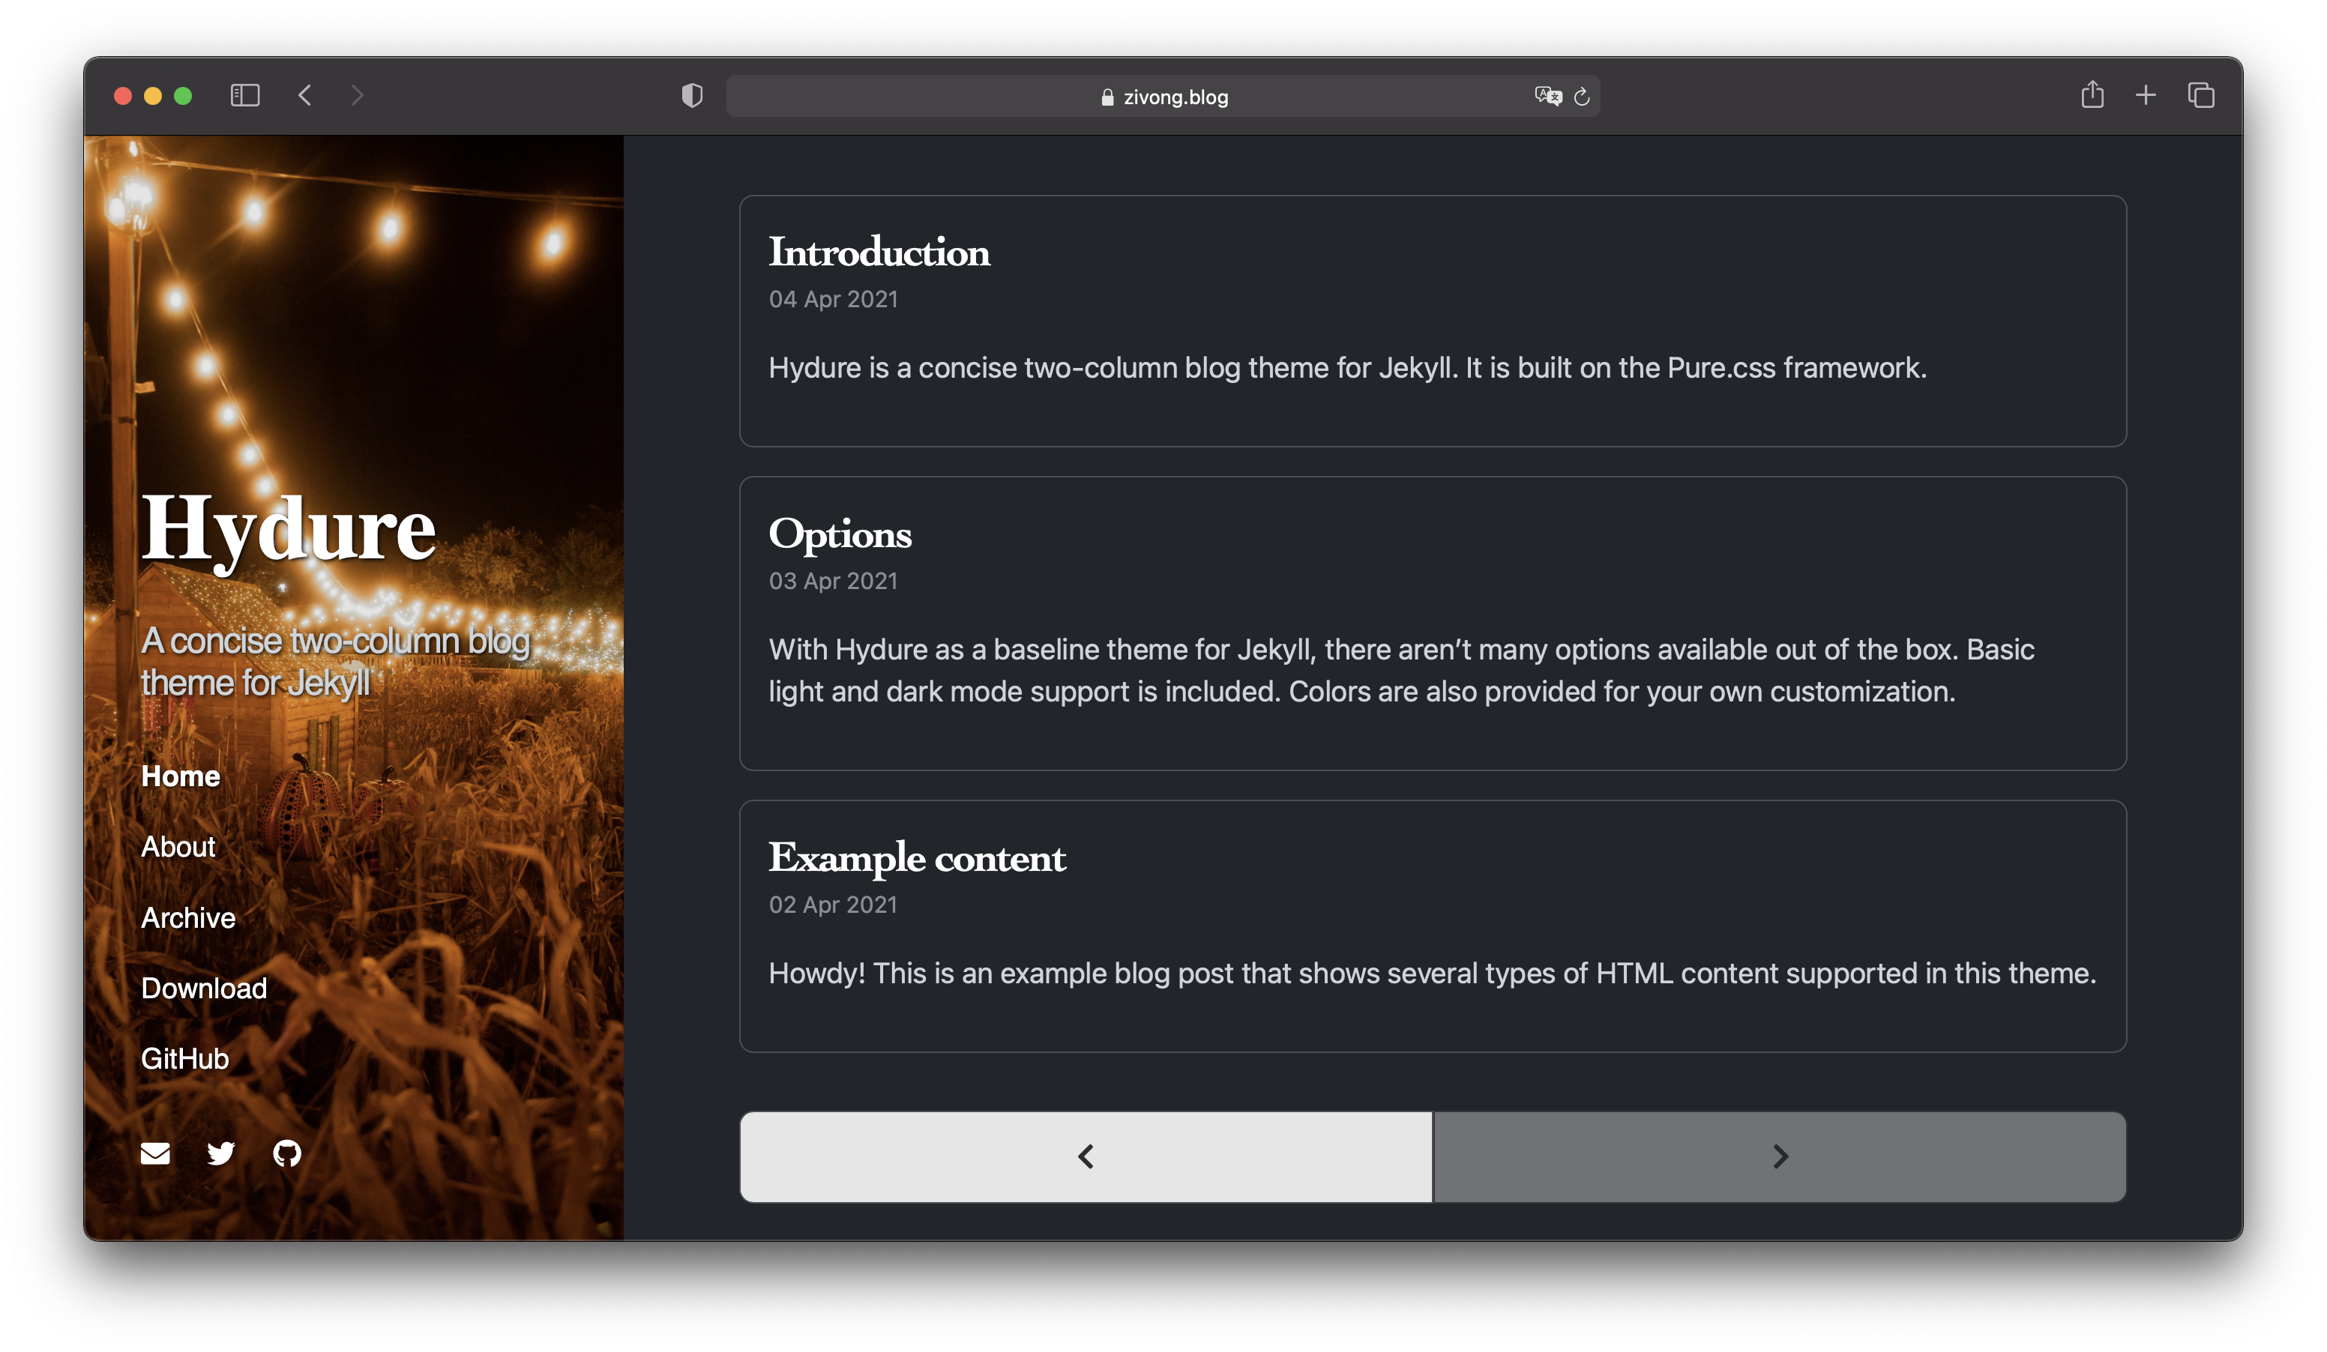
Task: Open the About page link
Action: point(178,846)
